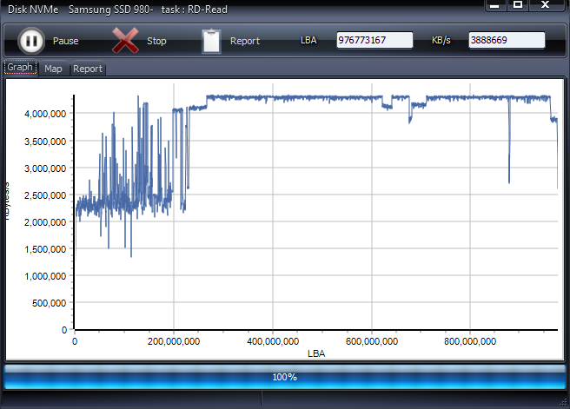570x409 pixels.
Task: Click the LBA label in the toolbar
Action: coord(308,40)
